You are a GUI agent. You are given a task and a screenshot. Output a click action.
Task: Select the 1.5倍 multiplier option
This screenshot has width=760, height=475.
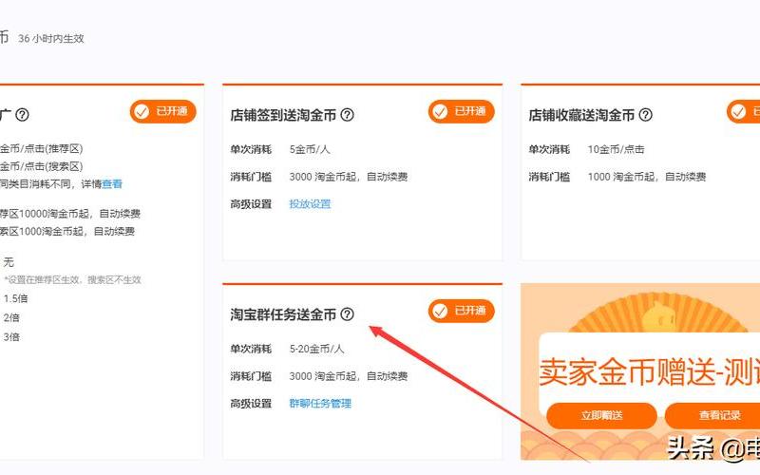(15, 298)
